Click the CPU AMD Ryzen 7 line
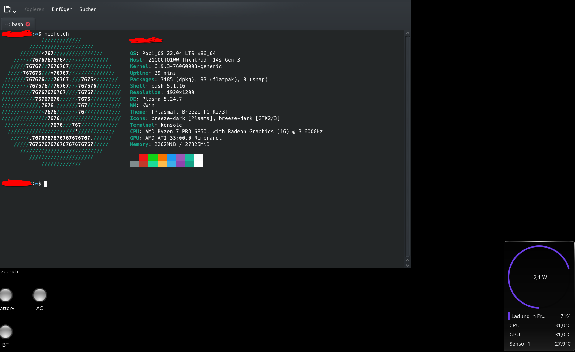The height and width of the screenshot is (352, 575). pos(226,131)
